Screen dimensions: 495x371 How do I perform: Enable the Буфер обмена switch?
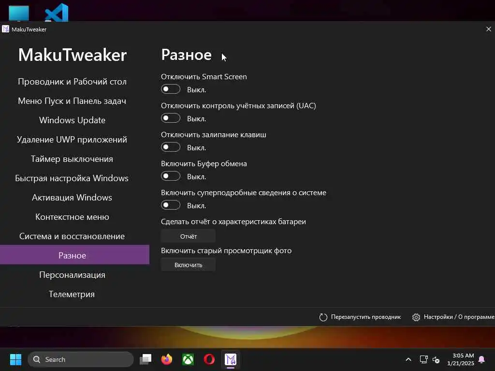pyautogui.click(x=171, y=176)
